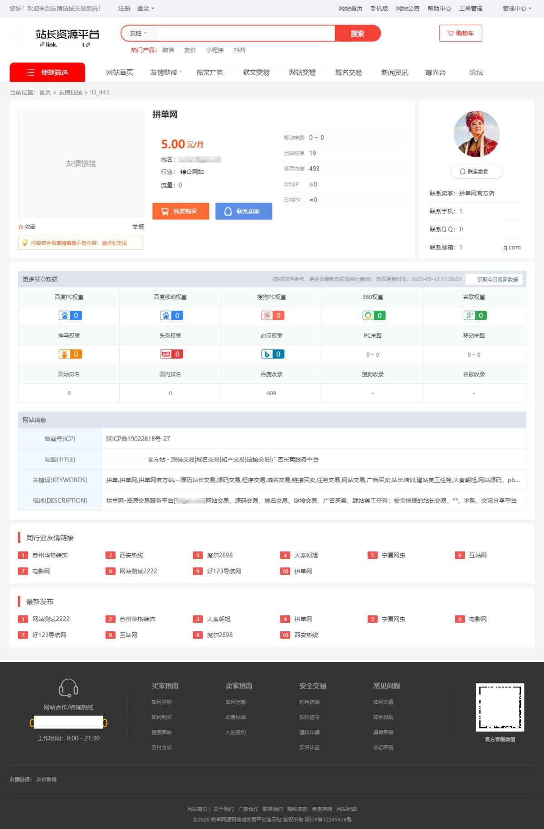The width and height of the screenshot is (544, 829).
Task: Click the blue 联系卖家 button
Action: click(x=243, y=211)
